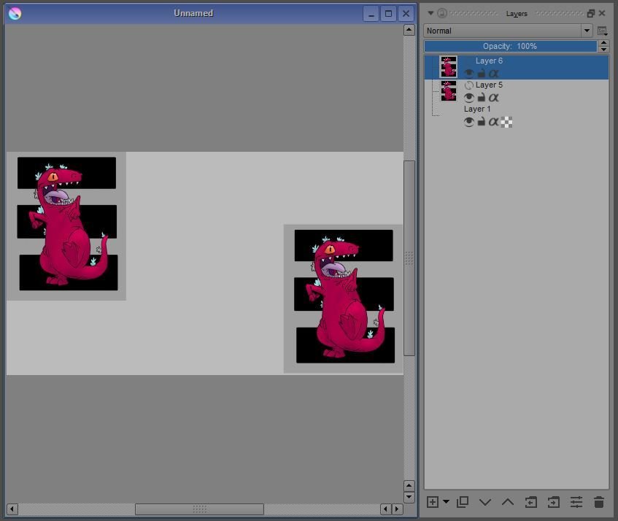Lock Layer 1 with the padlock icon
The width and height of the screenshot is (618, 521).
tap(482, 122)
